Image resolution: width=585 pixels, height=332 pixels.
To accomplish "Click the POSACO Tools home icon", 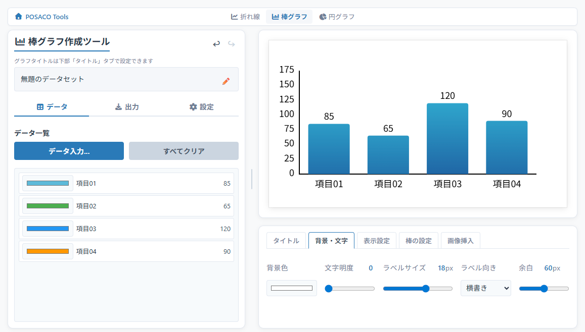I will click(x=19, y=17).
